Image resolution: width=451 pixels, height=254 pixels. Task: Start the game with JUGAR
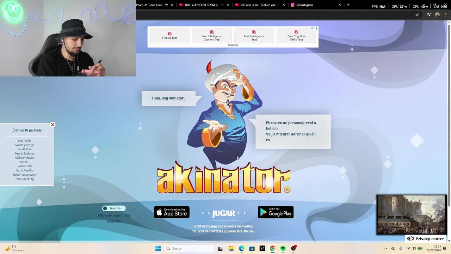223,213
